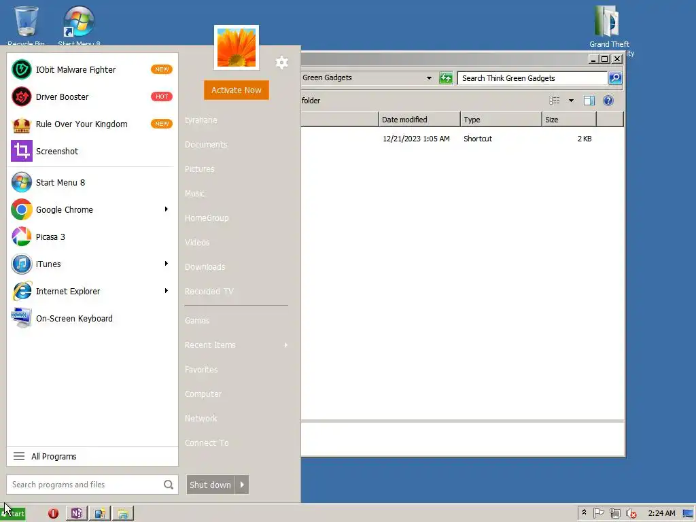Screen dimensions: 696x522
Task: Expand the Recent Items submenu arrow
Action: 286,345
